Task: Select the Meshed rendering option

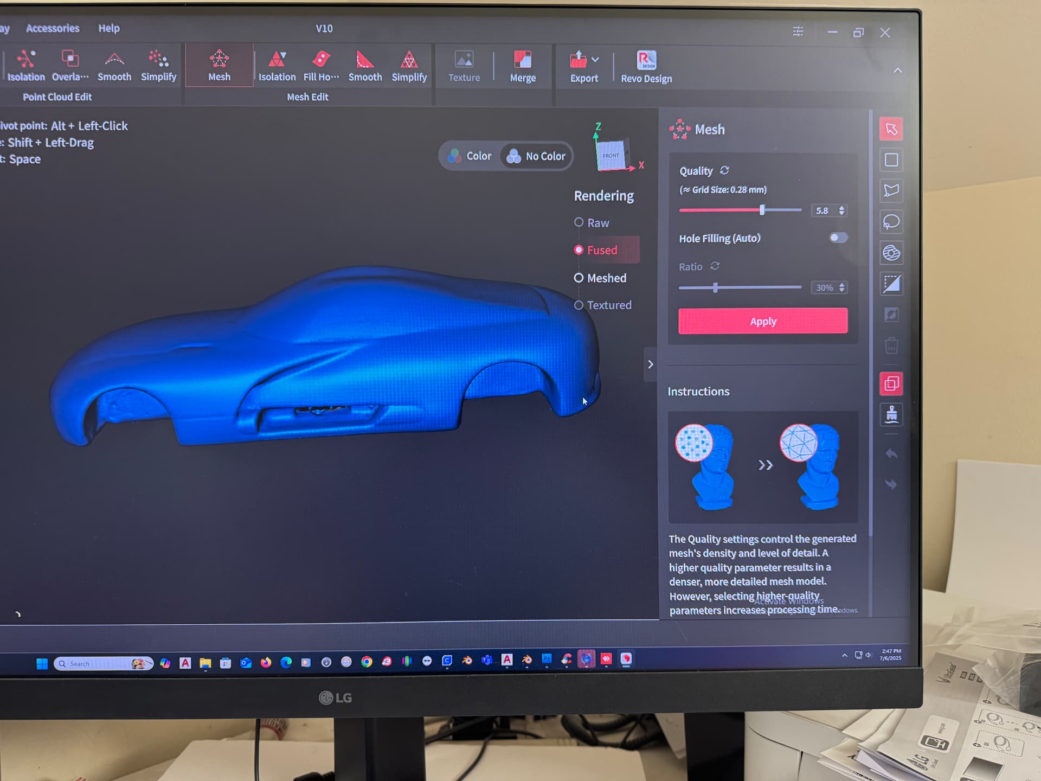Action: point(600,278)
